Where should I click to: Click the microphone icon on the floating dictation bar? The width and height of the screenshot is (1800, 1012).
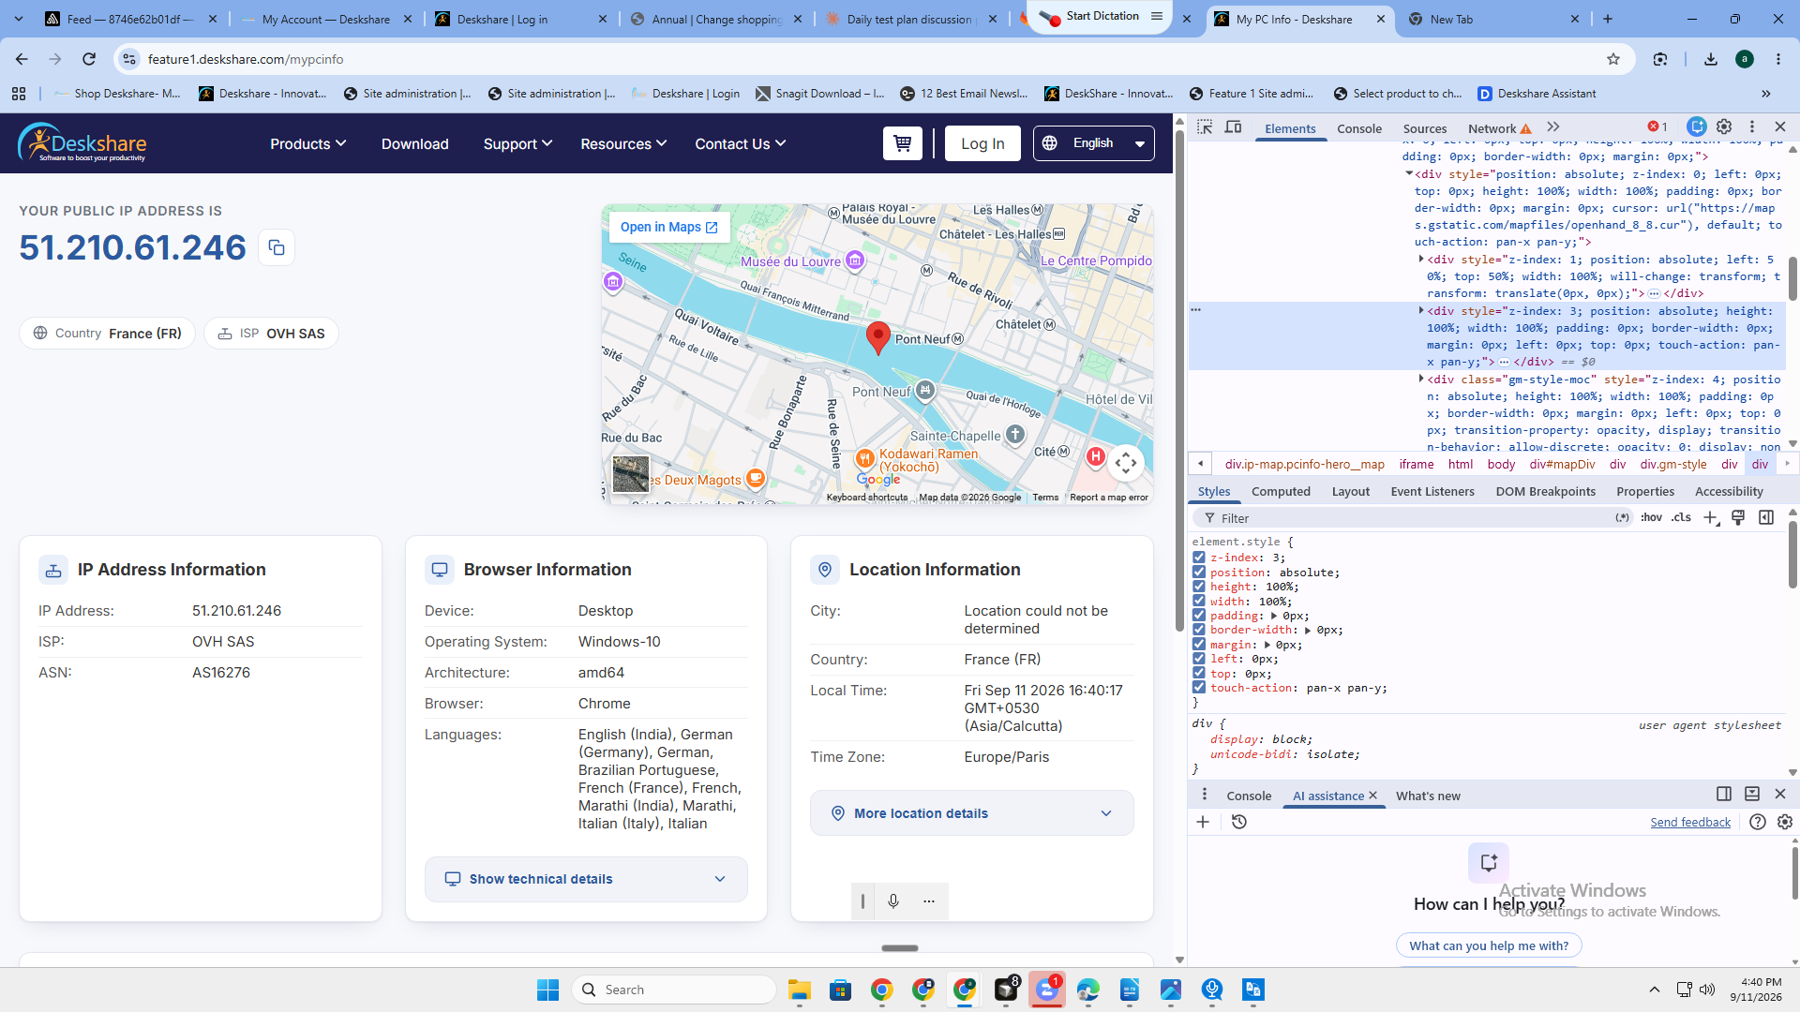coord(893,900)
